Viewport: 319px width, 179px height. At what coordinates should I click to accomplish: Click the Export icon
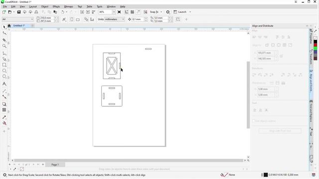(x=88, y=12)
